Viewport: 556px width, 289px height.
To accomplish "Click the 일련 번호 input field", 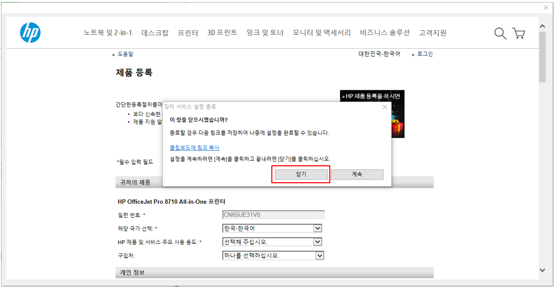I will pyautogui.click(x=273, y=215).
